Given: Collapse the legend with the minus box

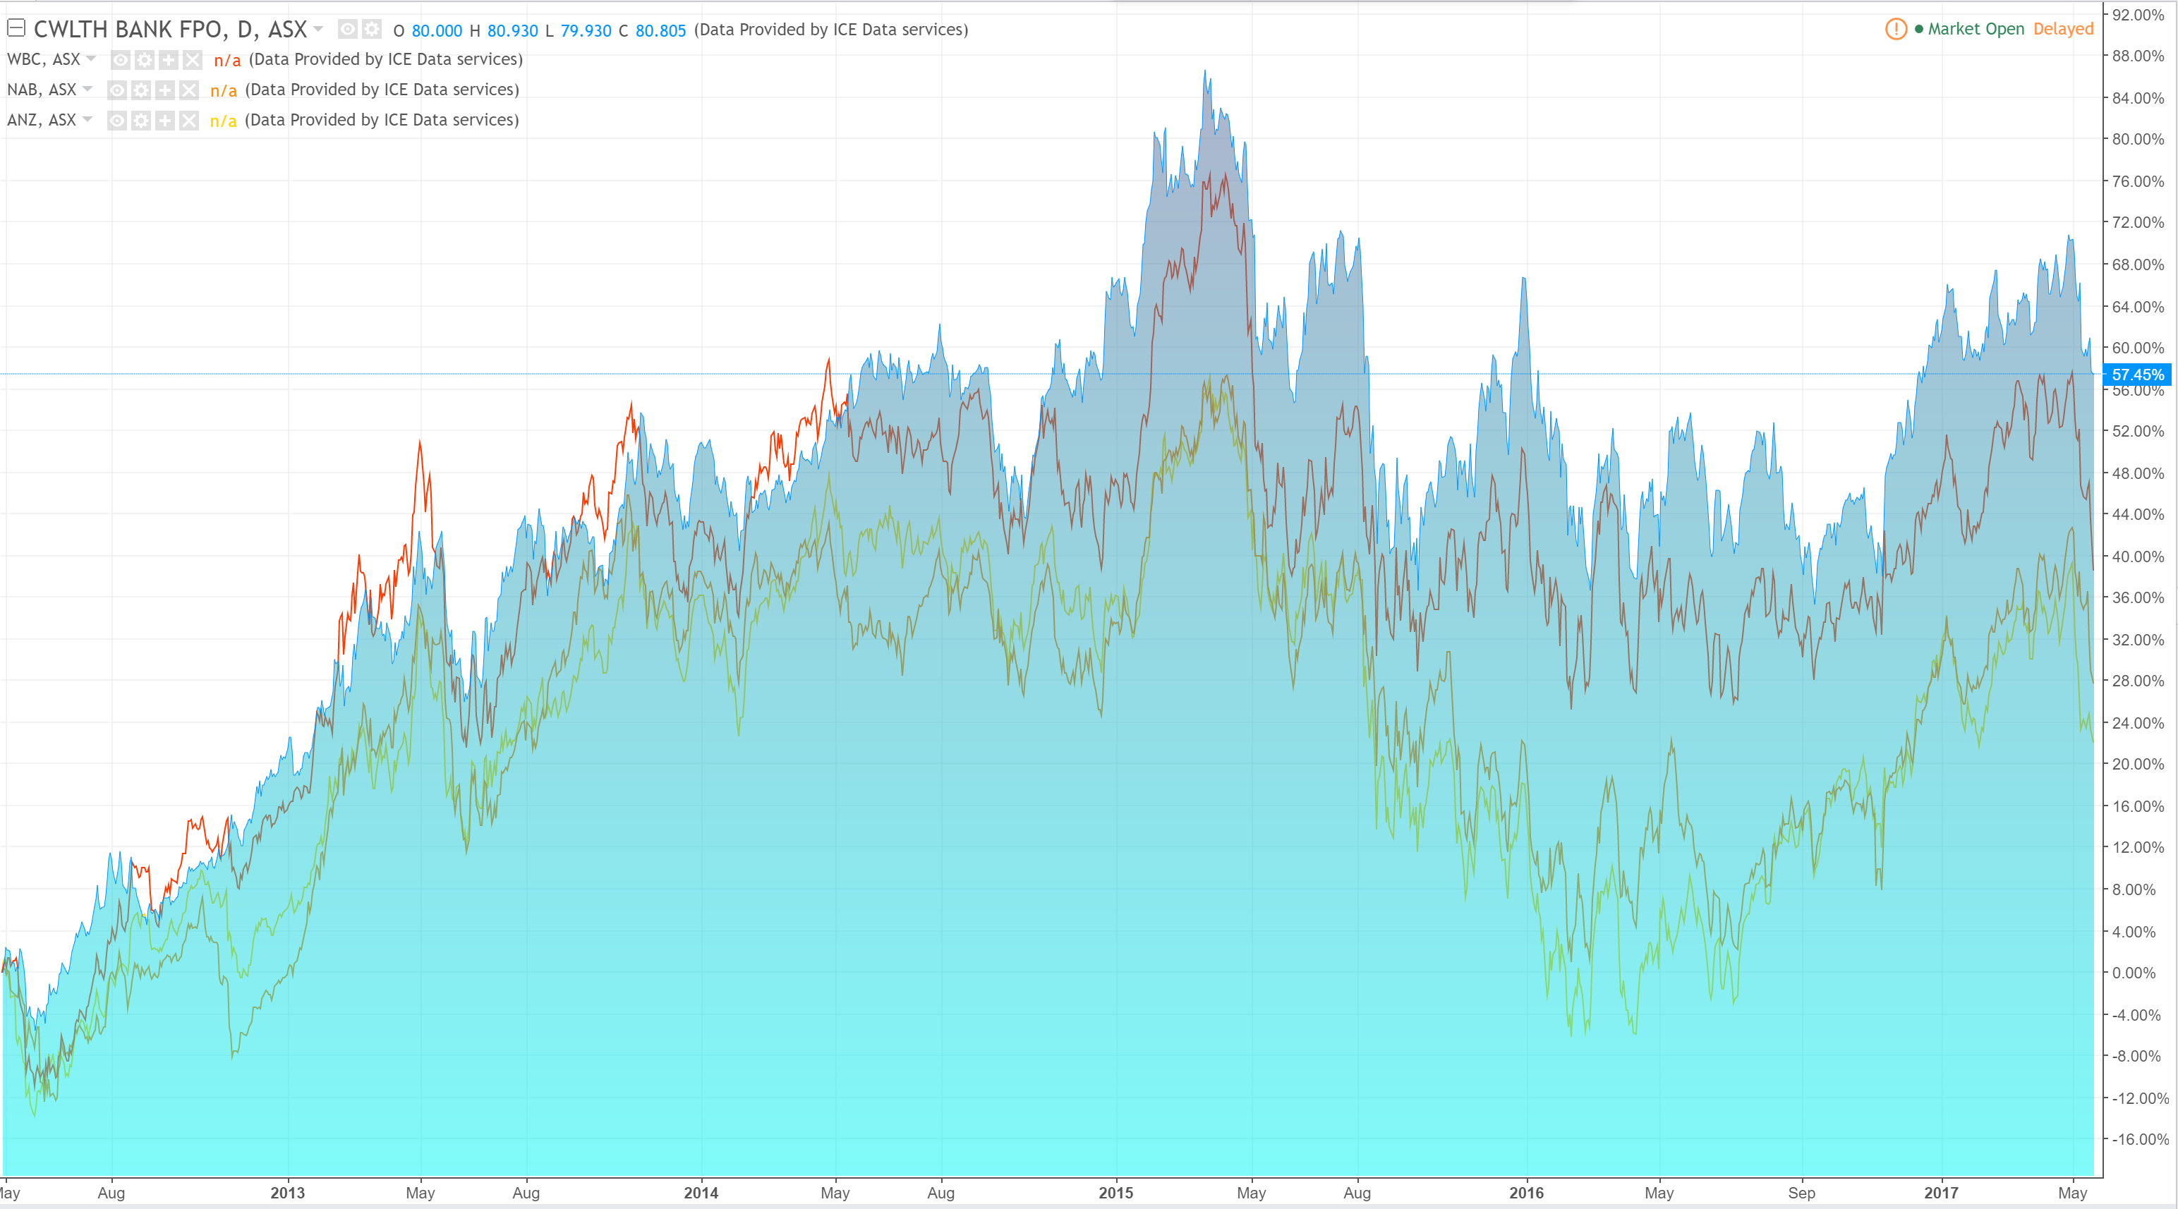Looking at the screenshot, I should pyautogui.click(x=16, y=28).
